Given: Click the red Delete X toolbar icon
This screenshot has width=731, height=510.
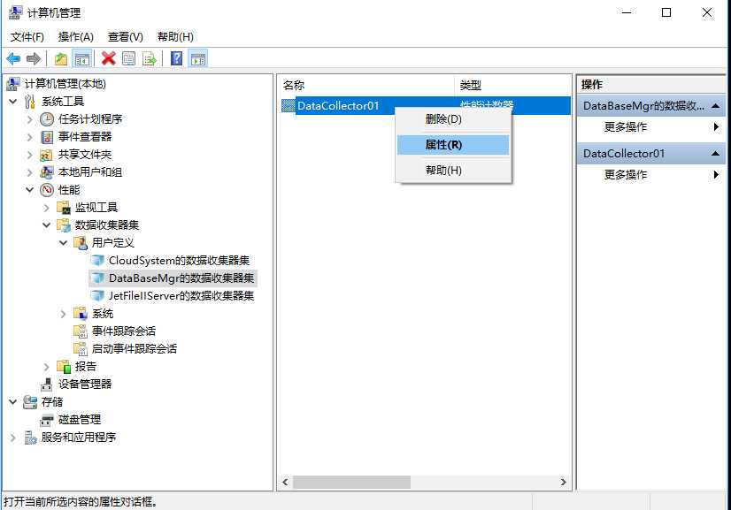Looking at the screenshot, I should [x=108, y=58].
